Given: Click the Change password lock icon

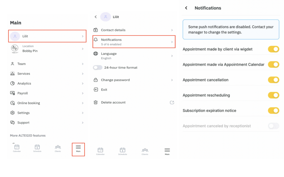Looking at the screenshot, I should [x=96, y=80].
